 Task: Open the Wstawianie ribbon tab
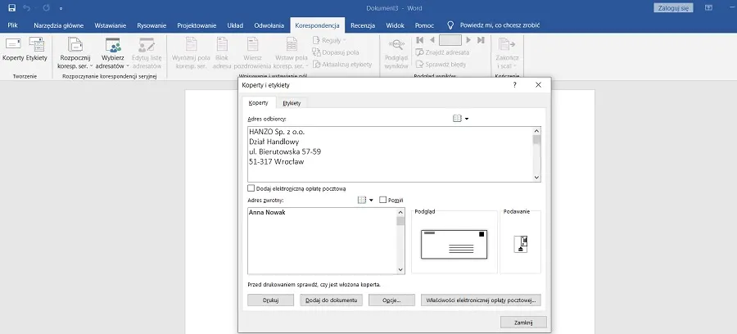pyautogui.click(x=111, y=26)
